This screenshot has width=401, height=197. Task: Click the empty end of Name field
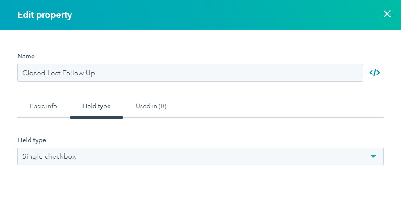[x=313, y=73]
